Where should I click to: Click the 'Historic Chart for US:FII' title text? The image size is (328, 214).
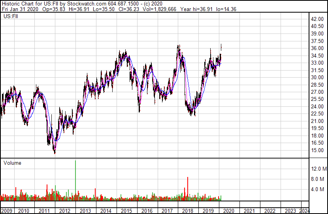[30, 4]
